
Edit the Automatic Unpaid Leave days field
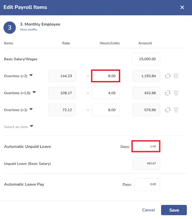coord(146,146)
